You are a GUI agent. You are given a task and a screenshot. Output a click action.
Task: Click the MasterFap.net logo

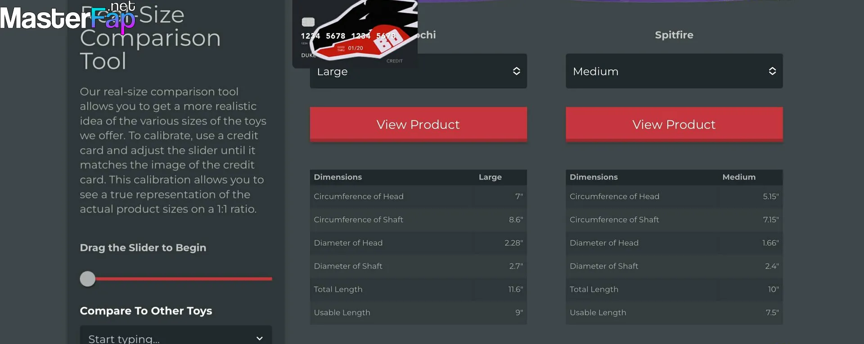67,17
